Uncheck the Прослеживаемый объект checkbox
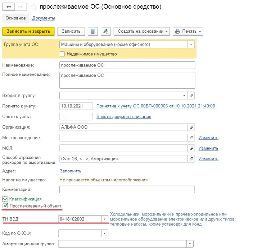Viewport: 257px width, 250px height. click(x=5, y=206)
